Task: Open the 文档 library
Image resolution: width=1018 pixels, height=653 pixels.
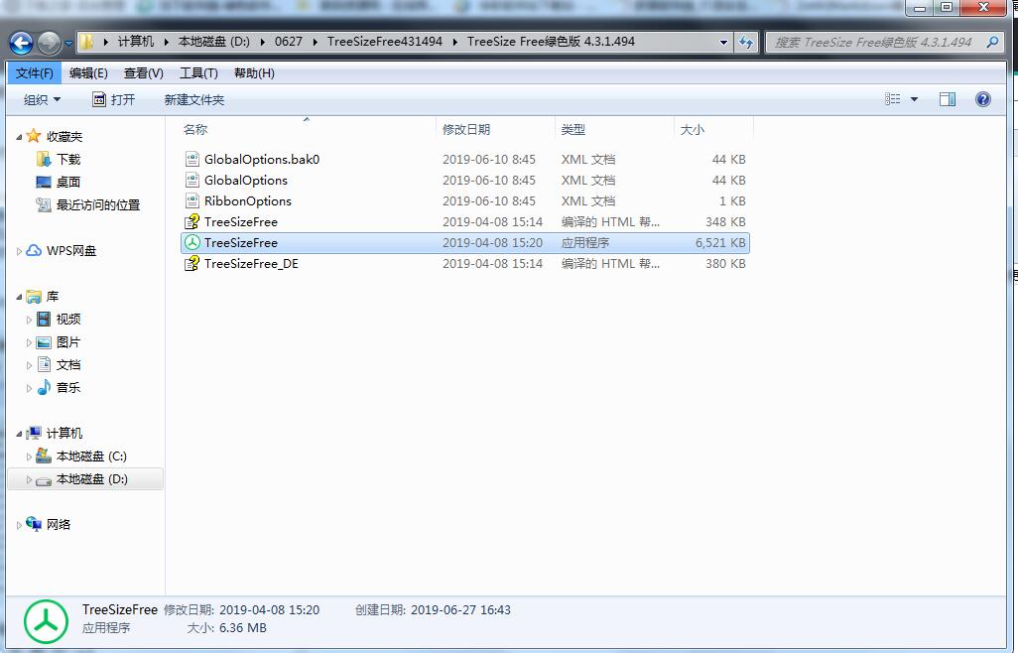Action: tap(68, 364)
